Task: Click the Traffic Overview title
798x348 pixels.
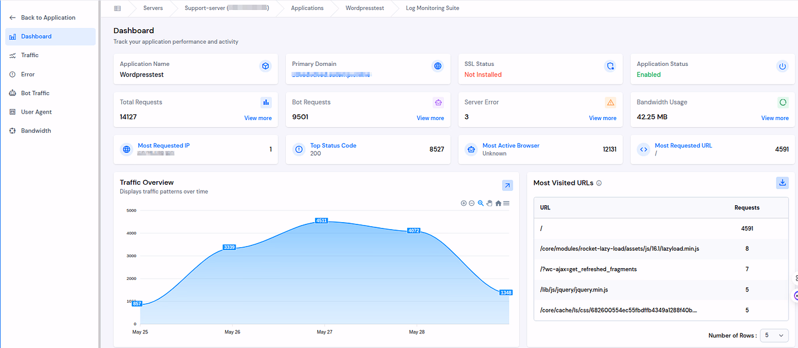Action: 147,182
